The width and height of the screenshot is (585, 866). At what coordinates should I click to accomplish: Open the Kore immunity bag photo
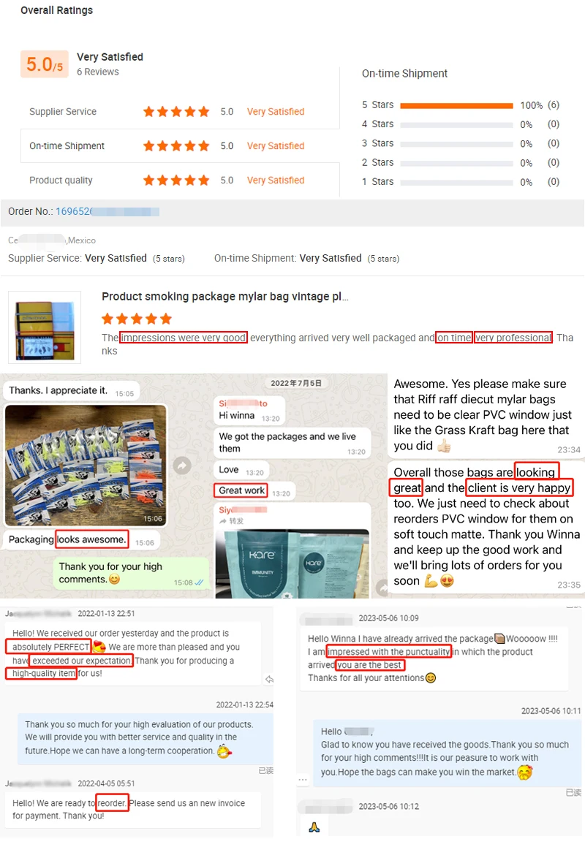pyautogui.click(x=292, y=564)
